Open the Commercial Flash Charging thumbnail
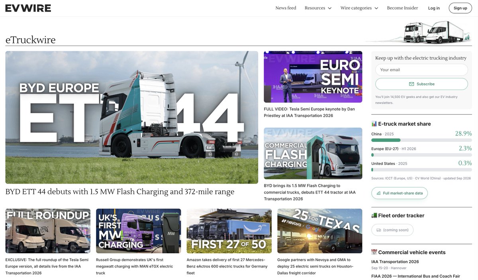The width and height of the screenshot is (478, 280). coord(313,153)
